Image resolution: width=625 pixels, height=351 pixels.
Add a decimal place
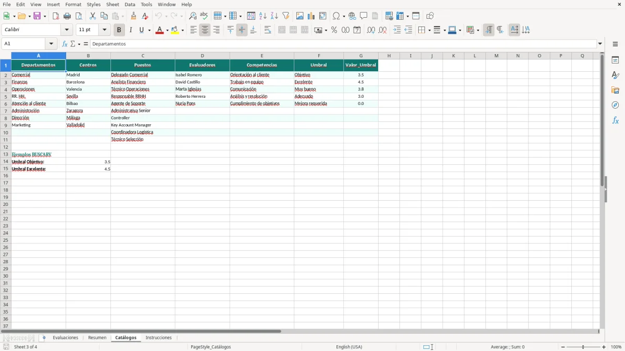371,30
